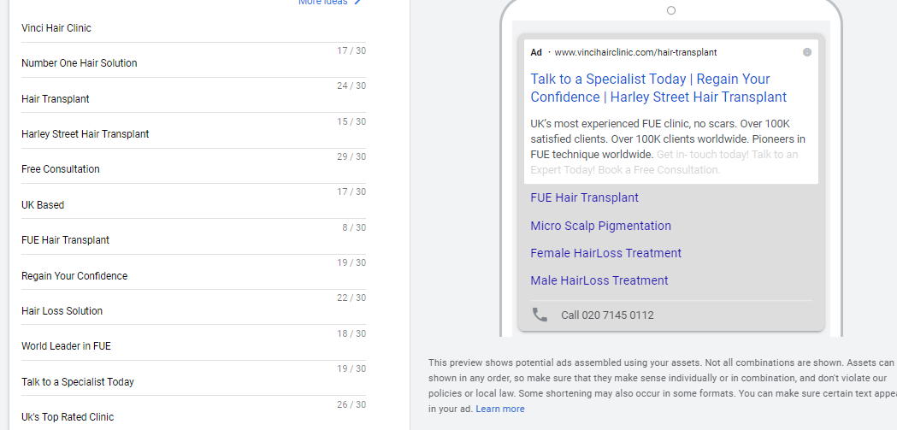897x430 pixels.
Task: Open the FUE Hair Transplant sitelink in preview
Action: point(584,197)
